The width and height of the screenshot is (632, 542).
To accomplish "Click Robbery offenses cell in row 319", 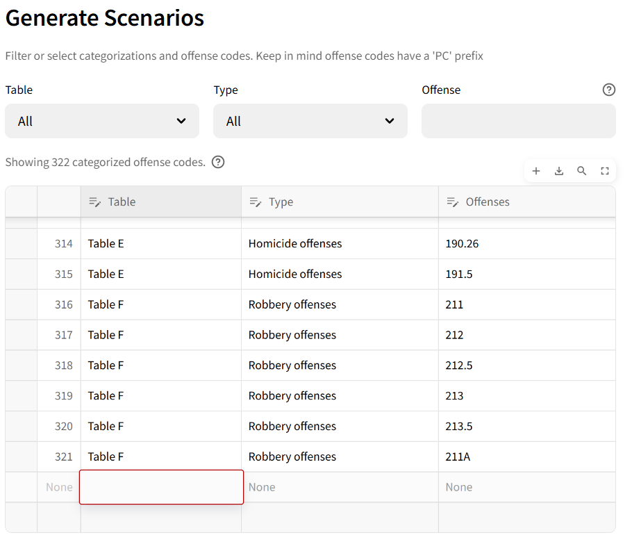I will click(x=340, y=396).
